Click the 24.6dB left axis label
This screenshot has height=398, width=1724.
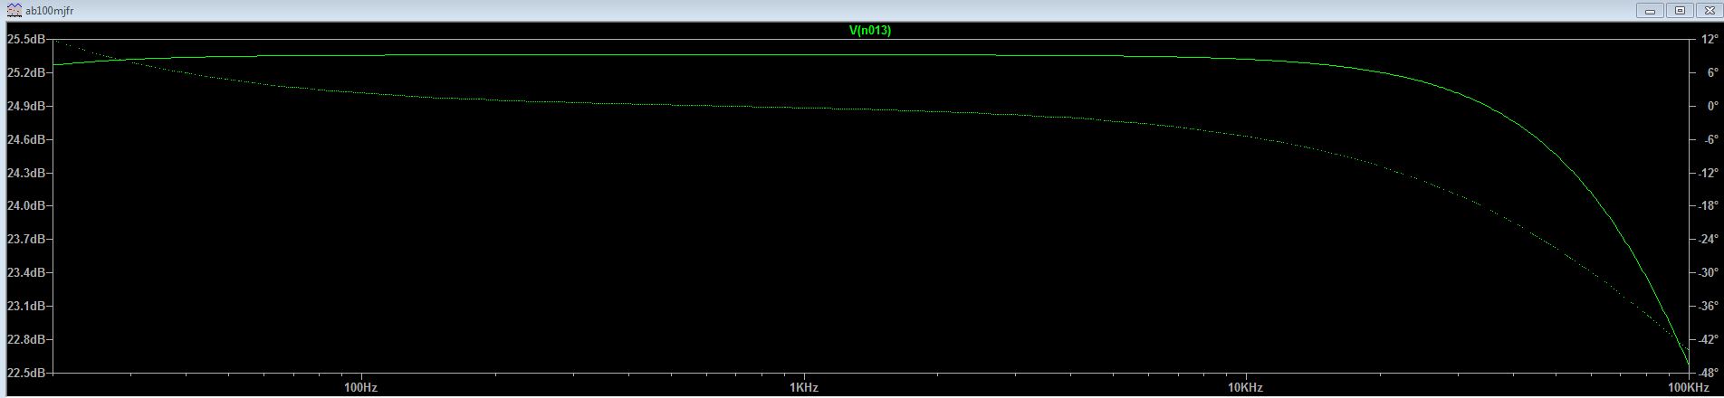[25, 140]
